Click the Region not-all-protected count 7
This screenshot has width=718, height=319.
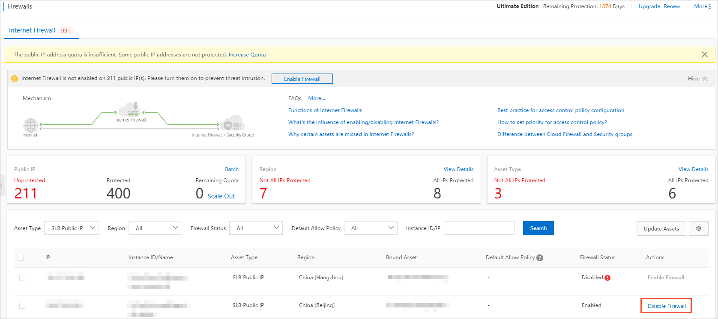coord(263,194)
